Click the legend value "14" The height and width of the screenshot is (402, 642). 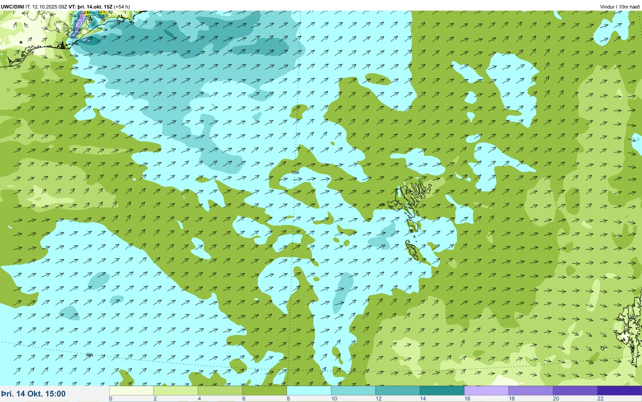coord(422,398)
